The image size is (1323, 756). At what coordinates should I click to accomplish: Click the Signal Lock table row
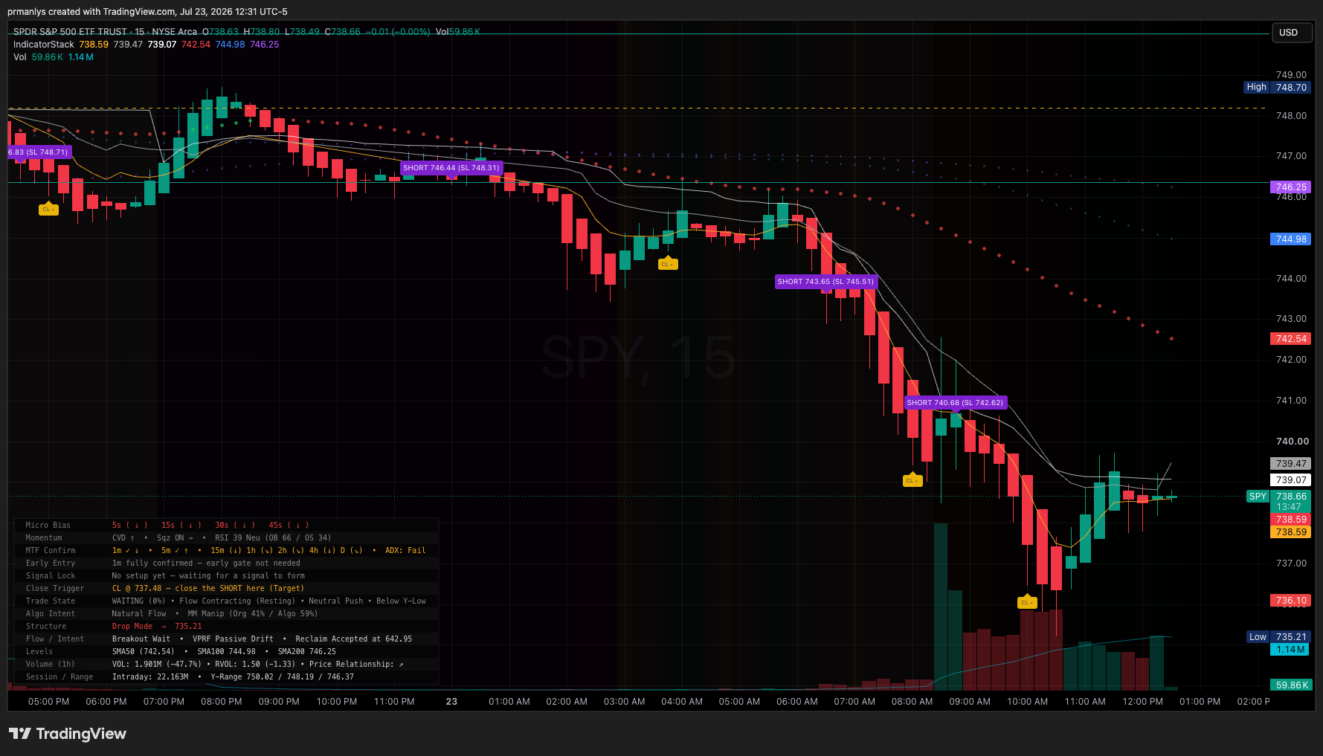[226, 576]
